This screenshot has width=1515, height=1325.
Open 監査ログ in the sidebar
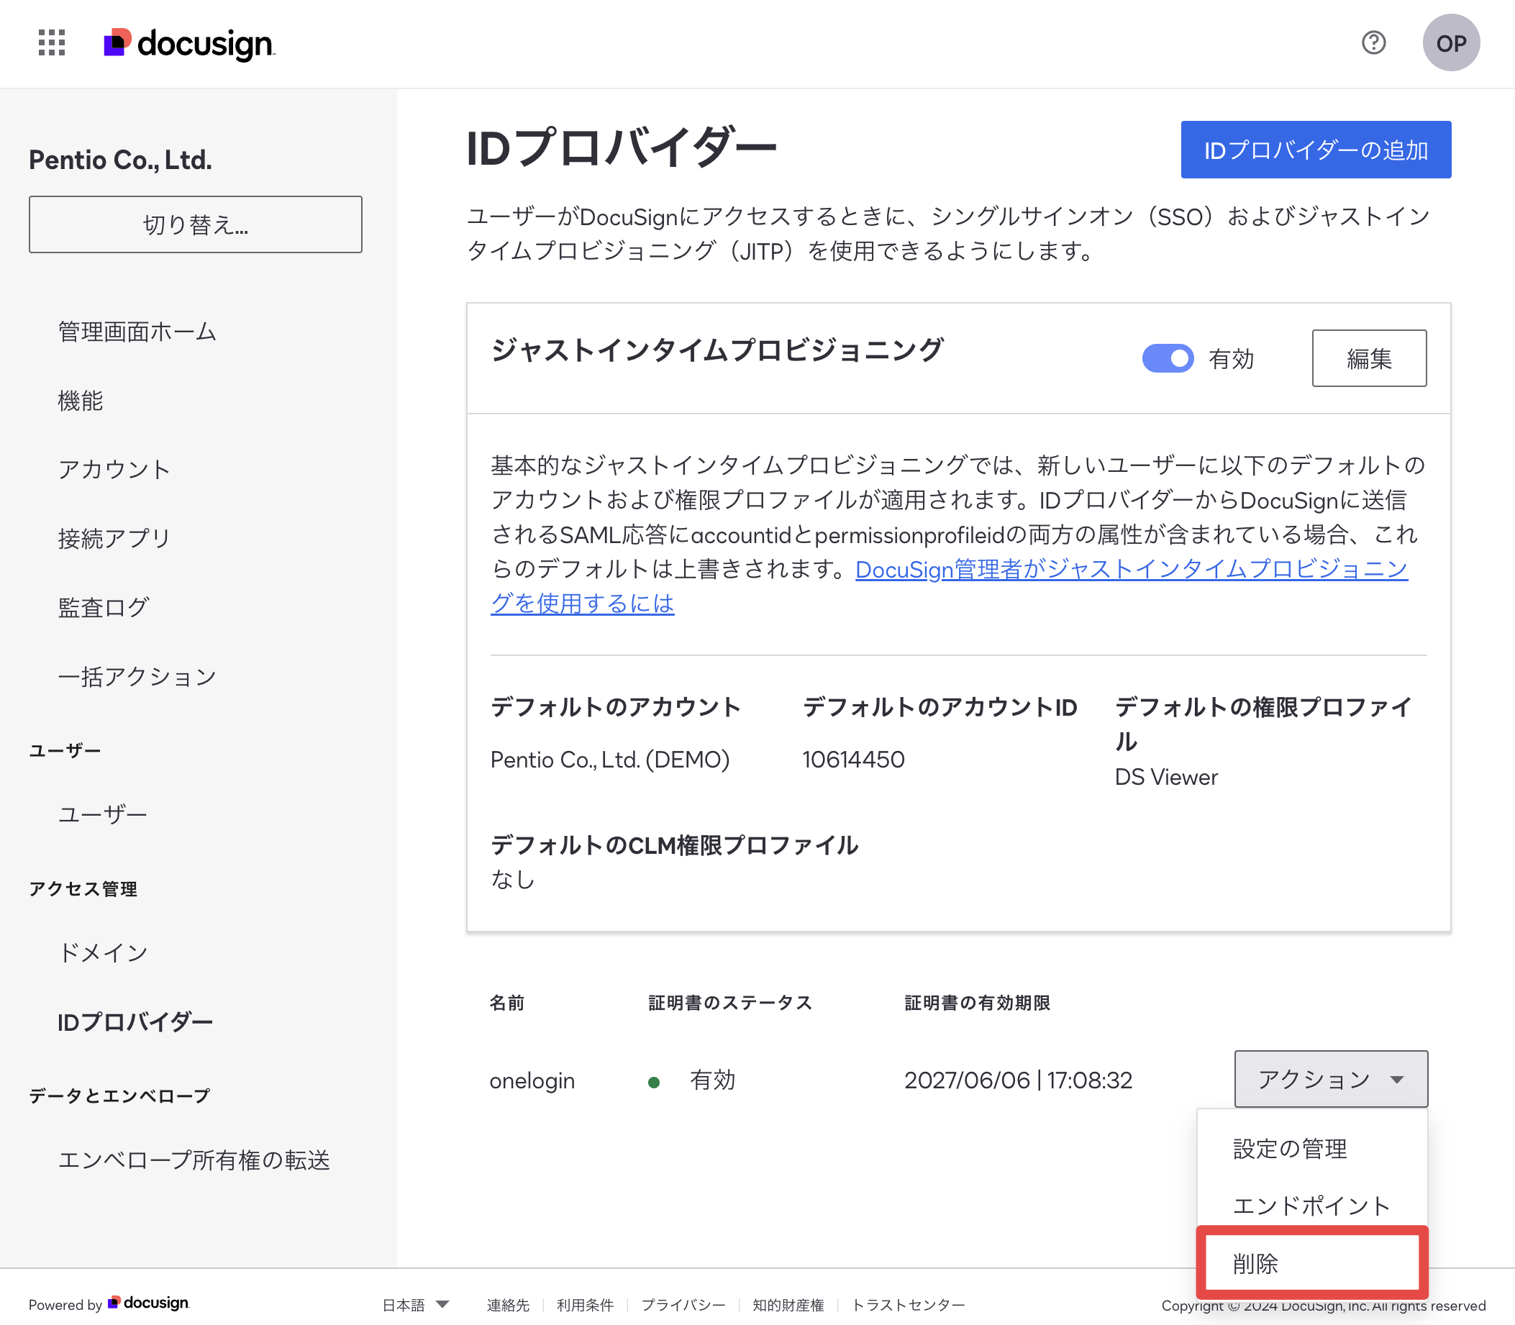click(x=104, y=608)
